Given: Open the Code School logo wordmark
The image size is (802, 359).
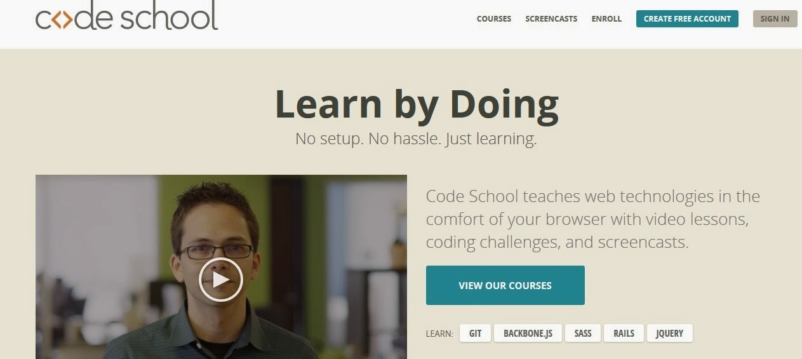Looking at the screenshot, I should click(x=126, y=16).
